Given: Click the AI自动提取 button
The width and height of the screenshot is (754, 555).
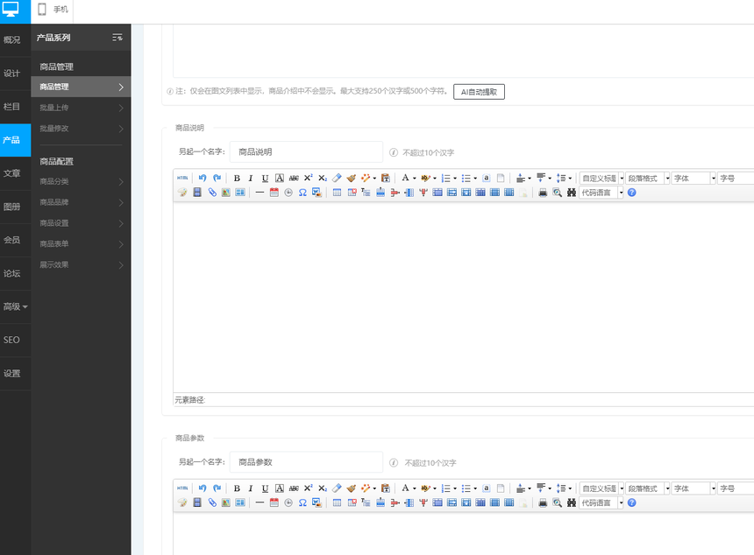Looking at the screenshot, I should click(x=479, y=92).
